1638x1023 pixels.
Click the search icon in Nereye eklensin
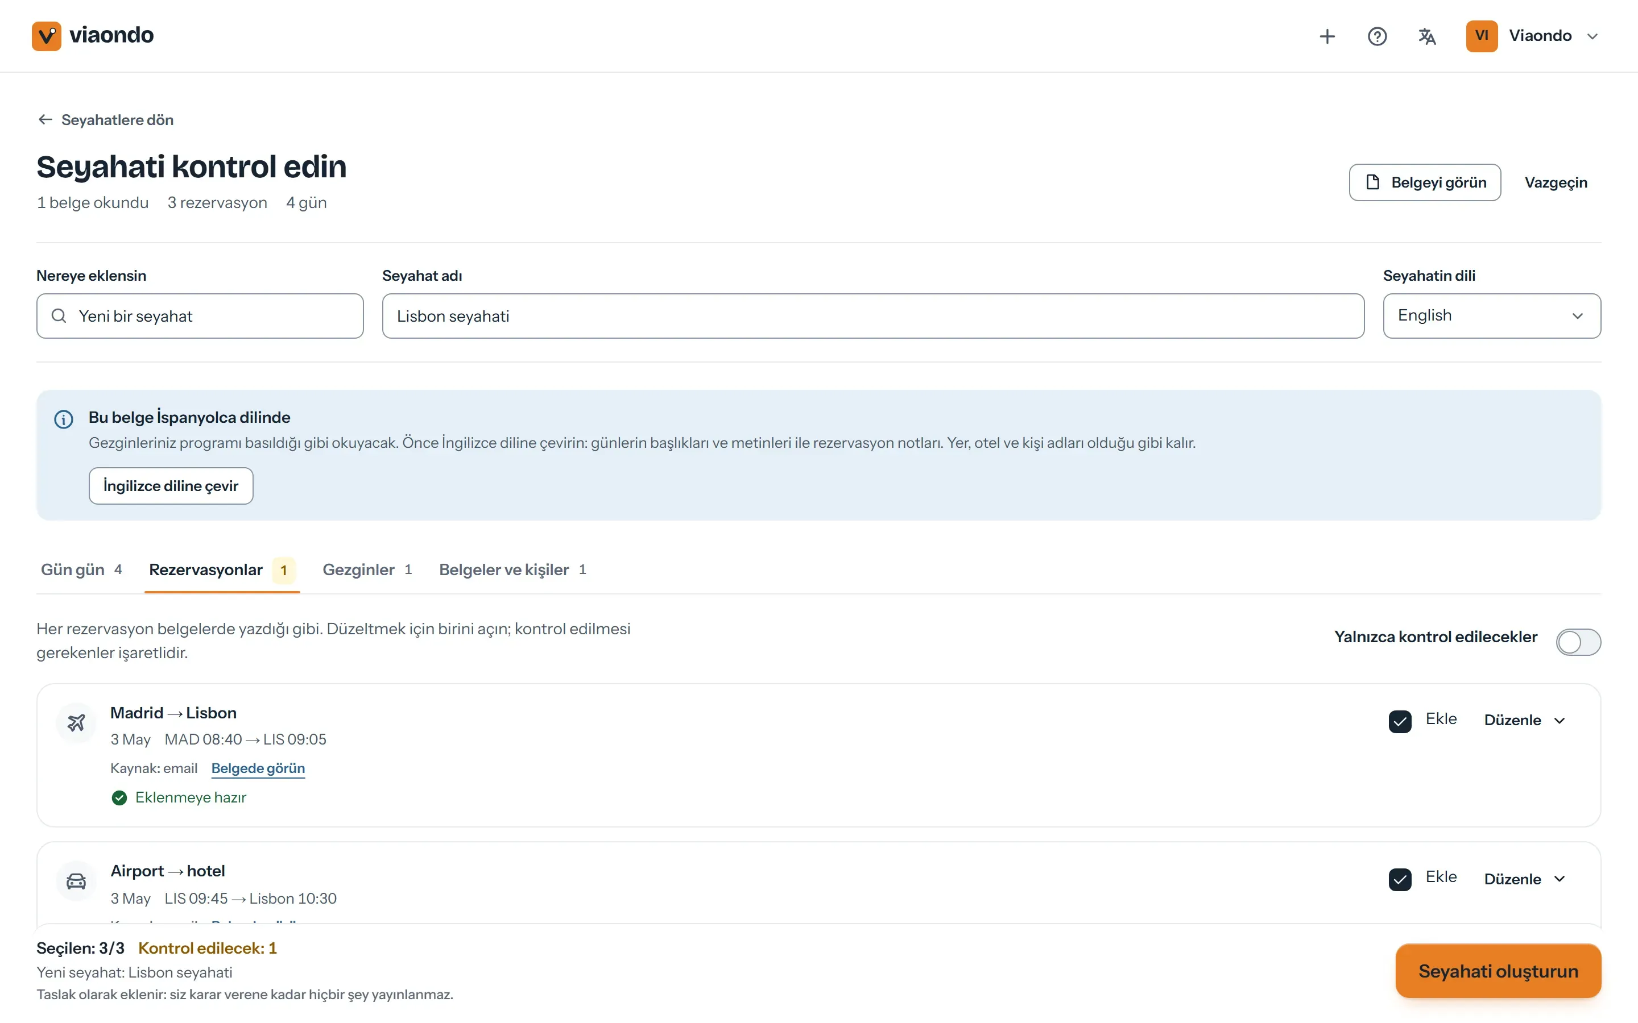(59, 316)
